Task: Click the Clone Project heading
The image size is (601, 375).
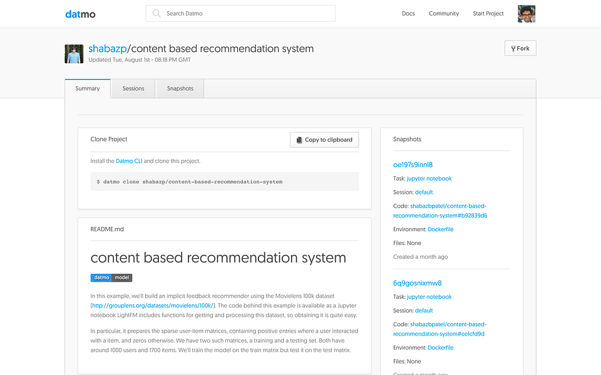Action: pyautogui.click(x=109, y=139)
